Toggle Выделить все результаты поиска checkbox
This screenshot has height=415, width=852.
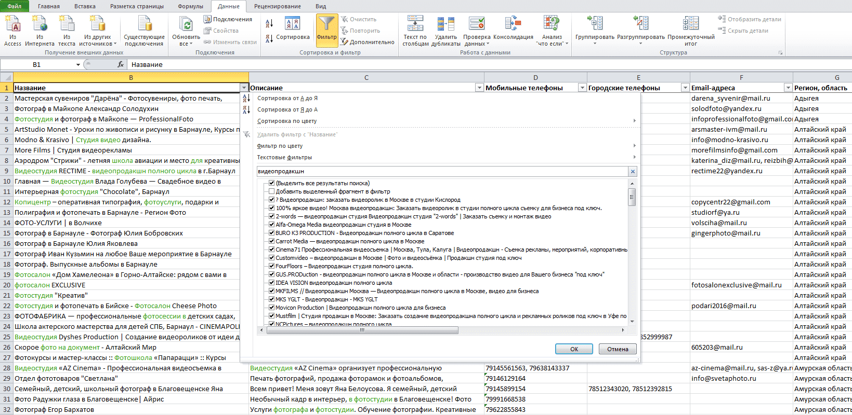coord(271,183)
